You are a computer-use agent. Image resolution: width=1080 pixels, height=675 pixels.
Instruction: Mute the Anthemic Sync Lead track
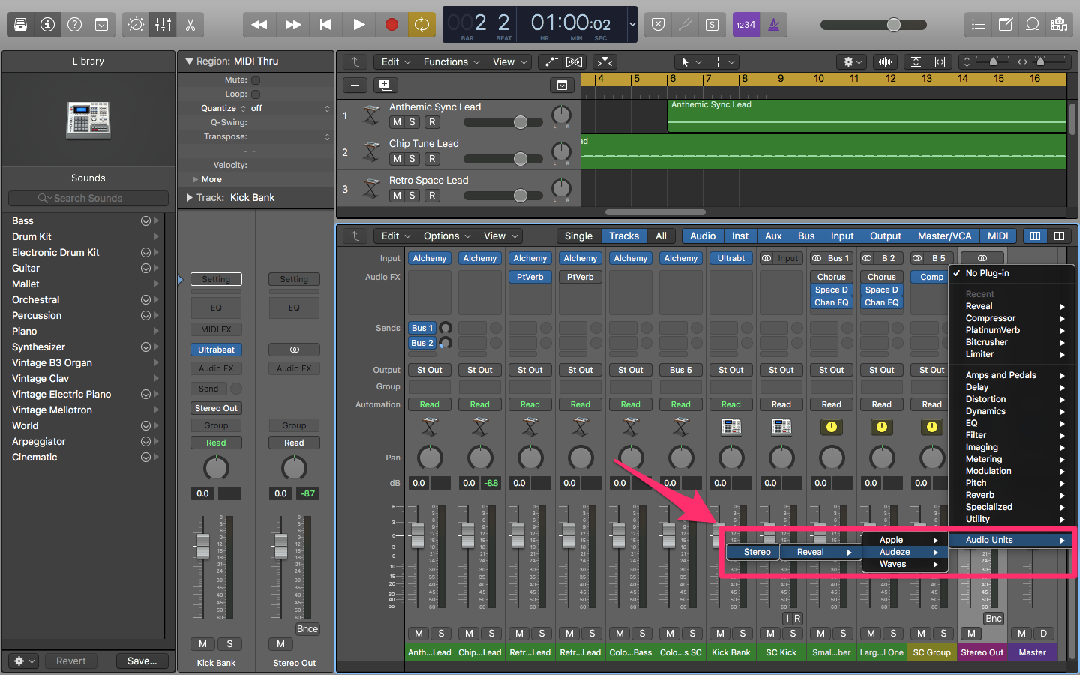click(397, 122)
